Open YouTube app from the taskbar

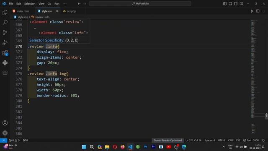pyautogui.click(x=168, y=147)
